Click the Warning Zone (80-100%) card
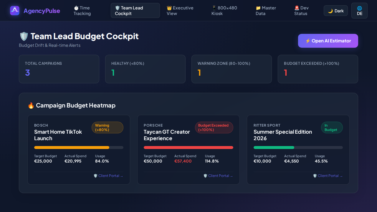 pos(232,69)
